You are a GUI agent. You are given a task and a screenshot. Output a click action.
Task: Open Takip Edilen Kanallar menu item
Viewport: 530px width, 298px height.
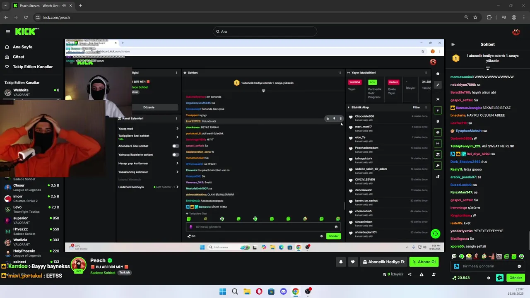tap(33, 67)
